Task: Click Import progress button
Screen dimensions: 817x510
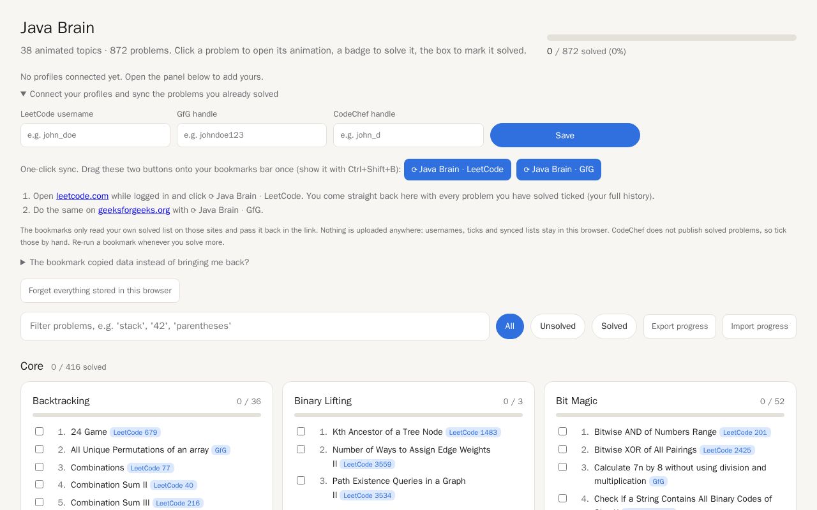Action: click(x=760, y=326)
